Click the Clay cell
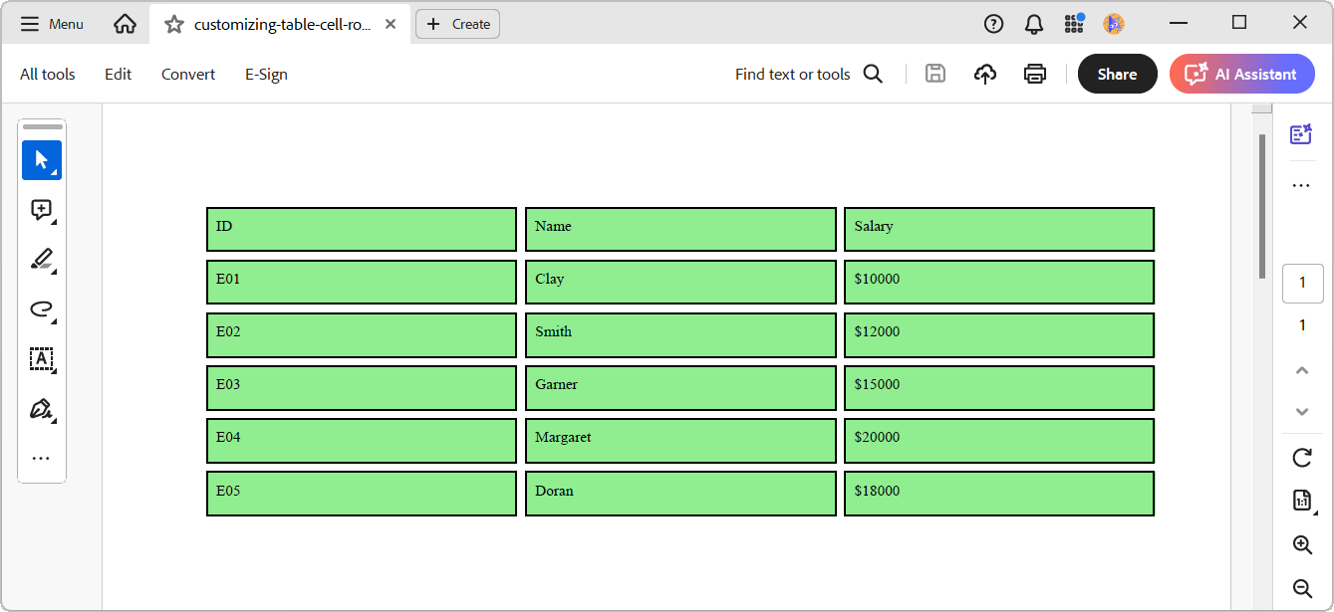Image resolution: width=1334 pixels, height=612 pixels. point(680,282)
